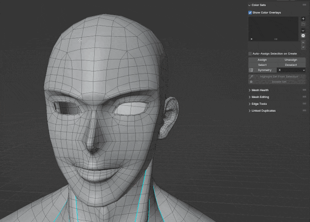Viewport: 310px width, 222px height.
Task: Toggle the Isolate Set option
Action: 277,82
